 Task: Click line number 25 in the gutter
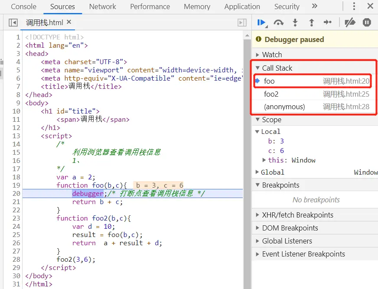(16, 235)
